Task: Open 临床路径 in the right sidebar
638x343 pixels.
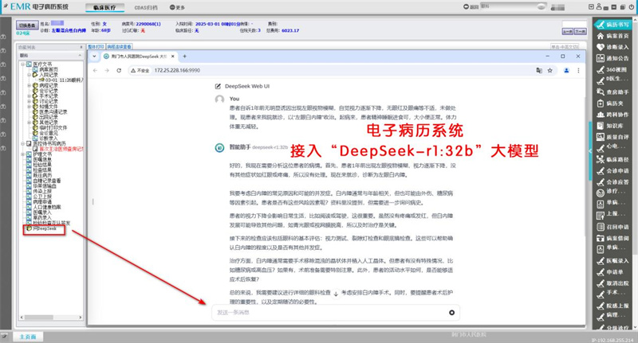Action: [612, 159]
